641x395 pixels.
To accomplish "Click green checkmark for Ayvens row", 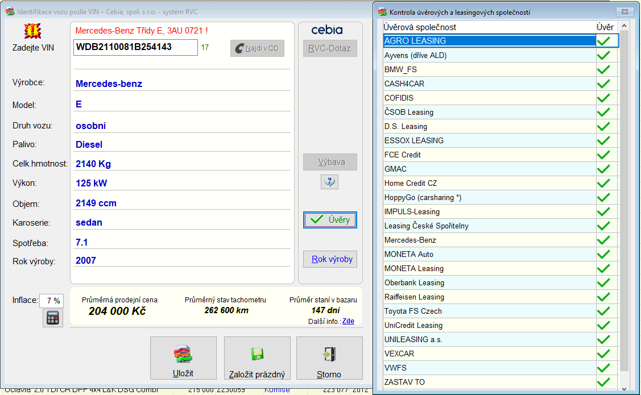I will 603,55.
